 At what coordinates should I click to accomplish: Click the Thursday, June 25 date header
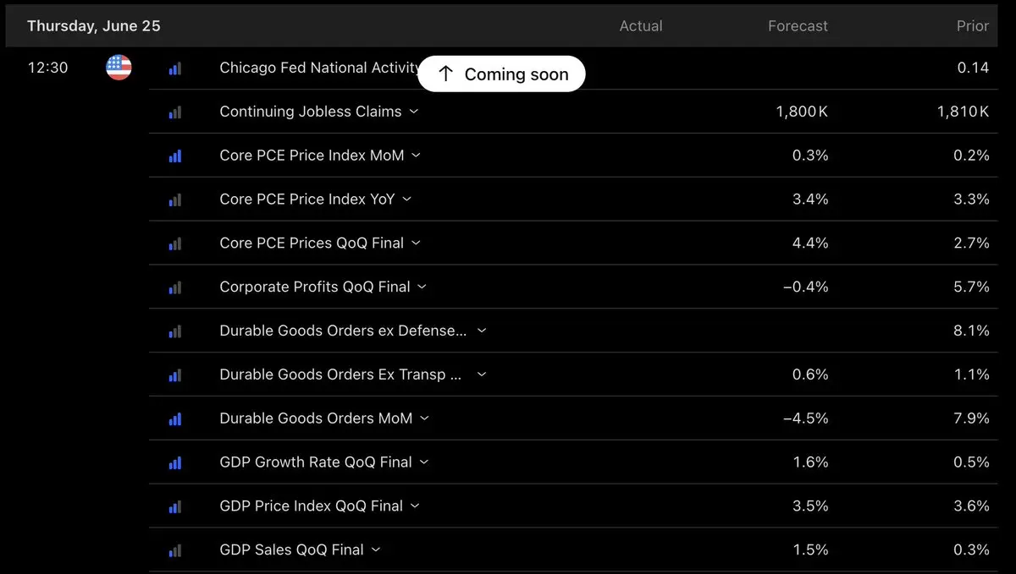(x=94, y=26)
